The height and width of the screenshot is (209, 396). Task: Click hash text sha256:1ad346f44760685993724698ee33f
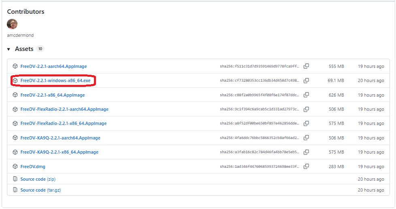coord(260,167)
